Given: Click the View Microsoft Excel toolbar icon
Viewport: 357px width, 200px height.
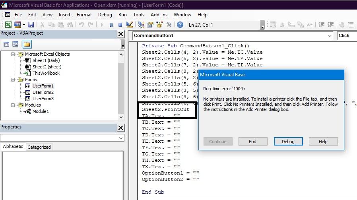Looking at the screenshot, I should (x=8, y=25).
